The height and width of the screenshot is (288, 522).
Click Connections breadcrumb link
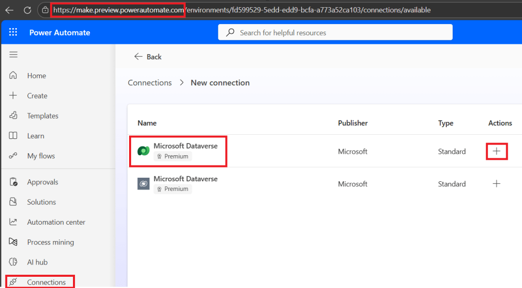[x=150, y=83]
